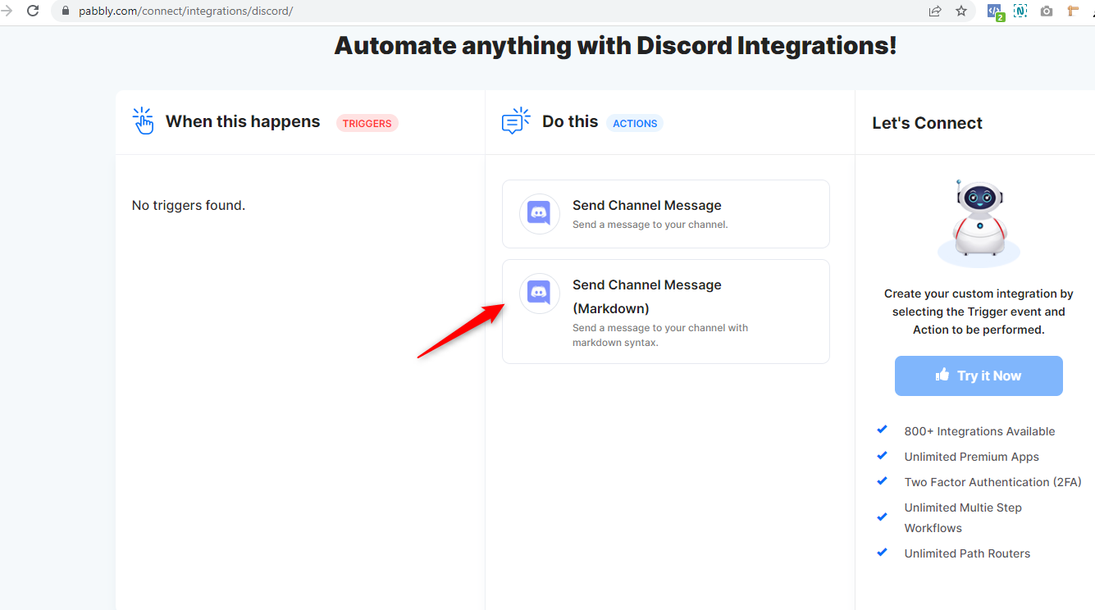Screen dimensions: 1095x610
Task: Click the 'markdown syntax' description text
Action: tap(615, 343)
